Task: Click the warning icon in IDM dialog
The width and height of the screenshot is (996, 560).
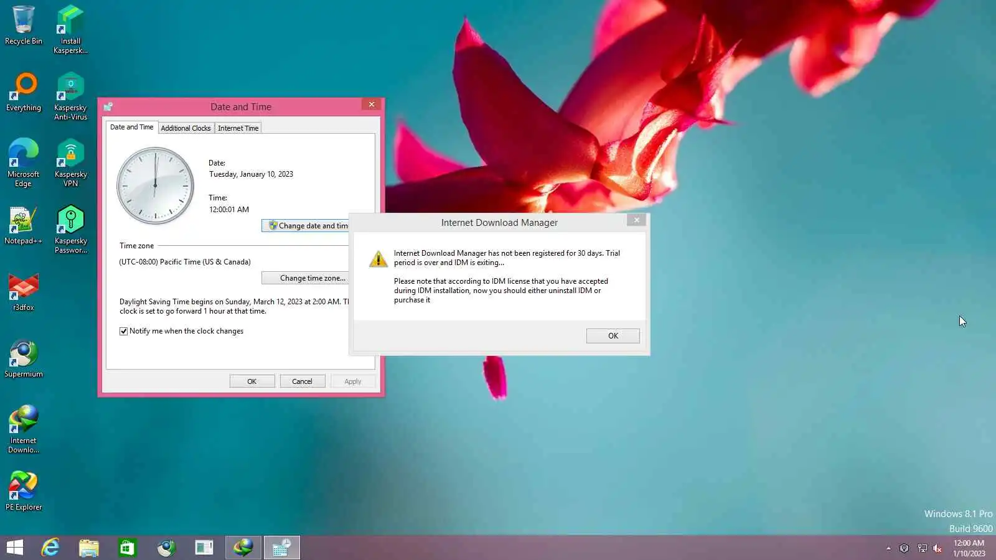Action: tap(378, 259)
